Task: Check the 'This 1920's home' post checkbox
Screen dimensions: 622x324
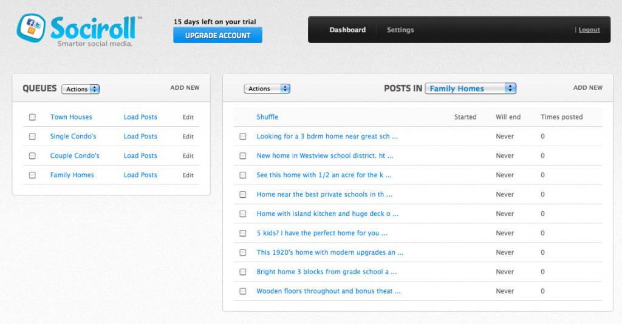Action: click(x=243, y=252)
